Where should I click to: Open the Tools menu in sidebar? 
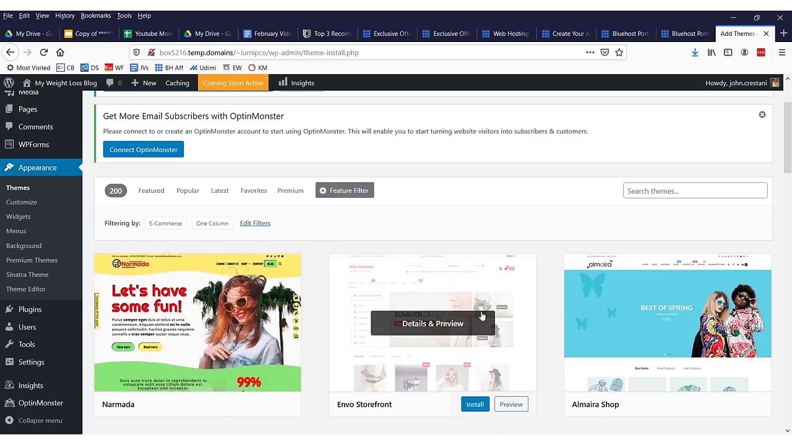pos(27,344)
